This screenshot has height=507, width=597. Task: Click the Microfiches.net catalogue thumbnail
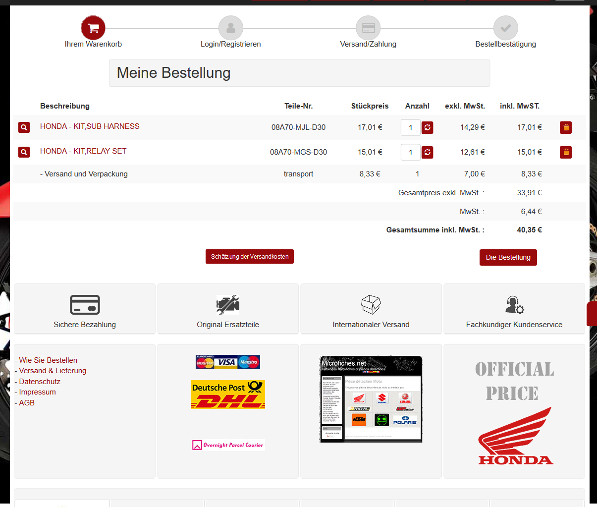pyautogui.click(x=371, y=399)
